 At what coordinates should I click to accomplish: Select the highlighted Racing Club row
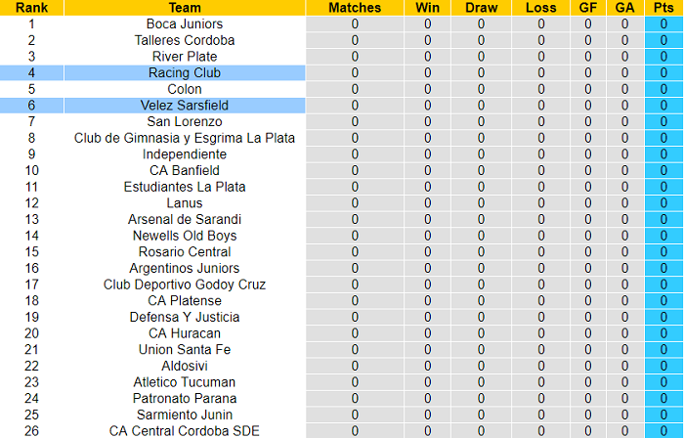[x=185, y=72]
